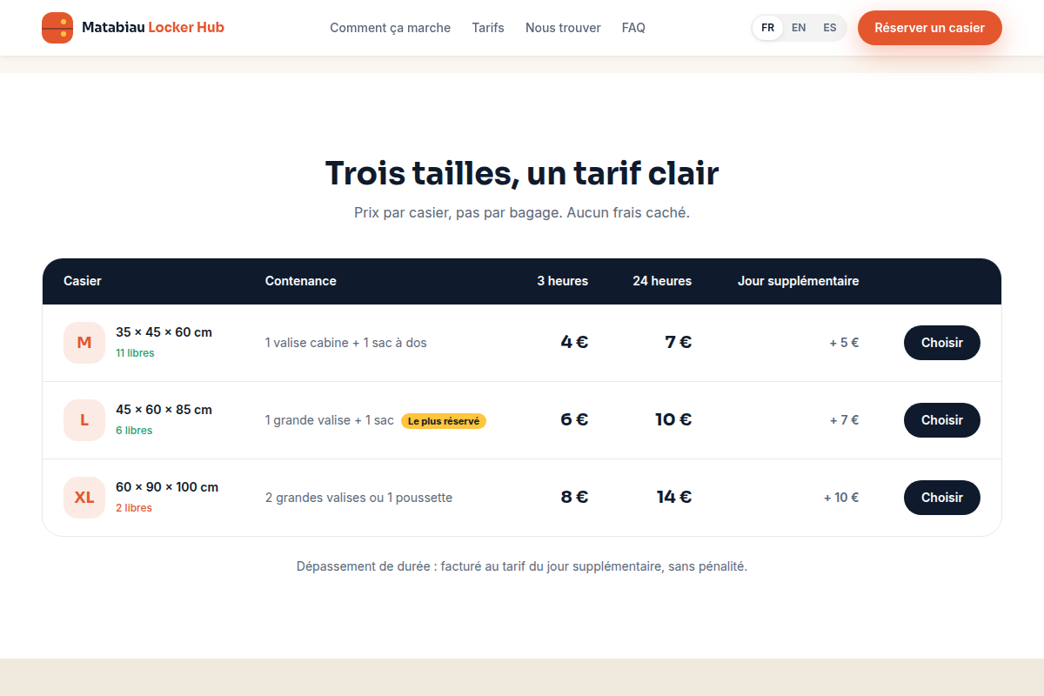Click the 6 € three-hour price
Image resolution: width=1044 pixels, height=696 pixels.
(x=574, y=419)
